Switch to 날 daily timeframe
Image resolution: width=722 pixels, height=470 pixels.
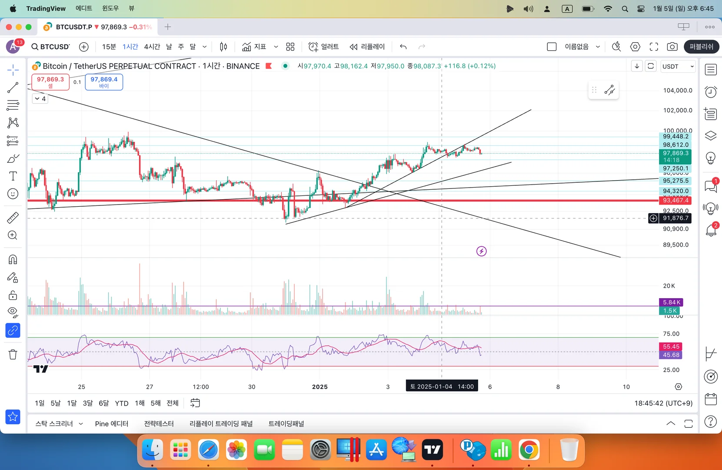[x=169, y=47]
